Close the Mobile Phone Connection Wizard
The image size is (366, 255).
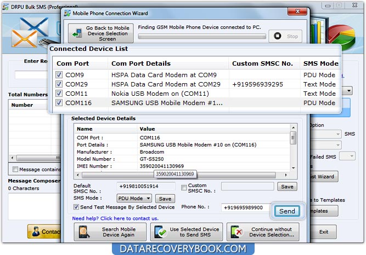click(x=297, y=11)
